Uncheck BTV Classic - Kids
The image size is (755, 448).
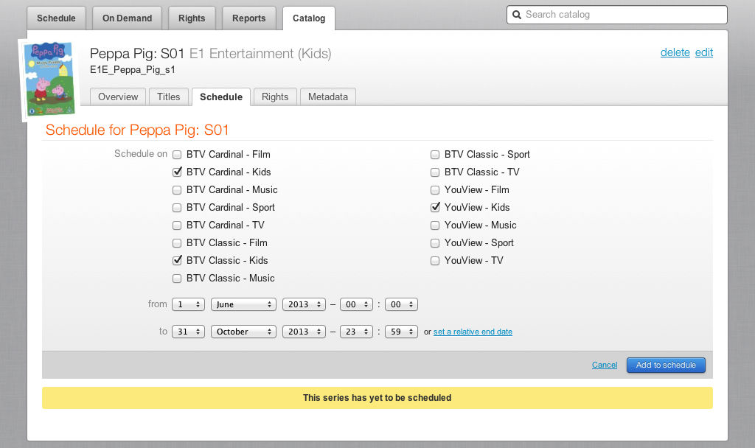tap(177, 260)
